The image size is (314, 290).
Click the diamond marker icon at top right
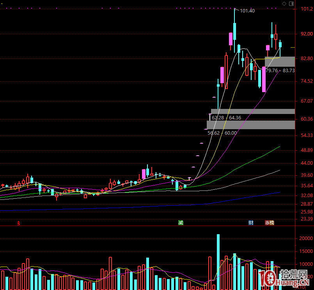[284, 4]
